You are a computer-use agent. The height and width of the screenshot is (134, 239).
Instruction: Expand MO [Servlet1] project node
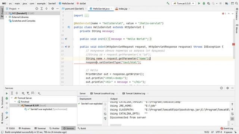click(x=6, y=13)
